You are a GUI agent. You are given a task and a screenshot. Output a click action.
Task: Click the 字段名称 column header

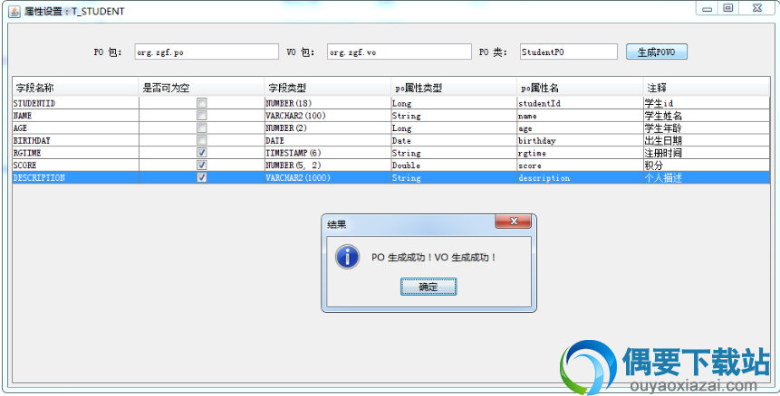(x=75, y=88)
